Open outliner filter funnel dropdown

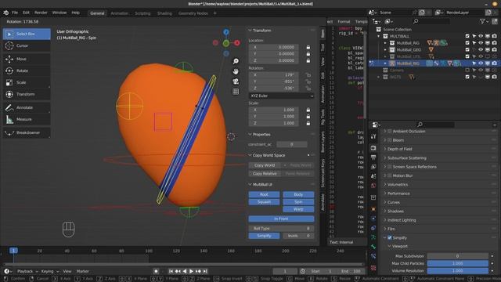click(x=485, y=21)
